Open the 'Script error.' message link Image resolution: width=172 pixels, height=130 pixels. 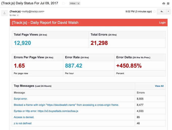[20, 99]
